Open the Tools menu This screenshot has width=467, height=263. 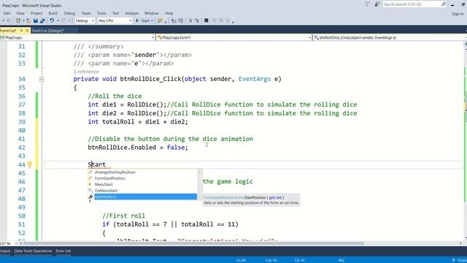point(101,13)
